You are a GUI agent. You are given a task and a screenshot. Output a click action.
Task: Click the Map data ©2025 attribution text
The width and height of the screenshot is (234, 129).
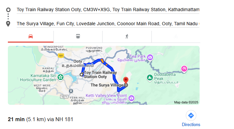(186, 102)
